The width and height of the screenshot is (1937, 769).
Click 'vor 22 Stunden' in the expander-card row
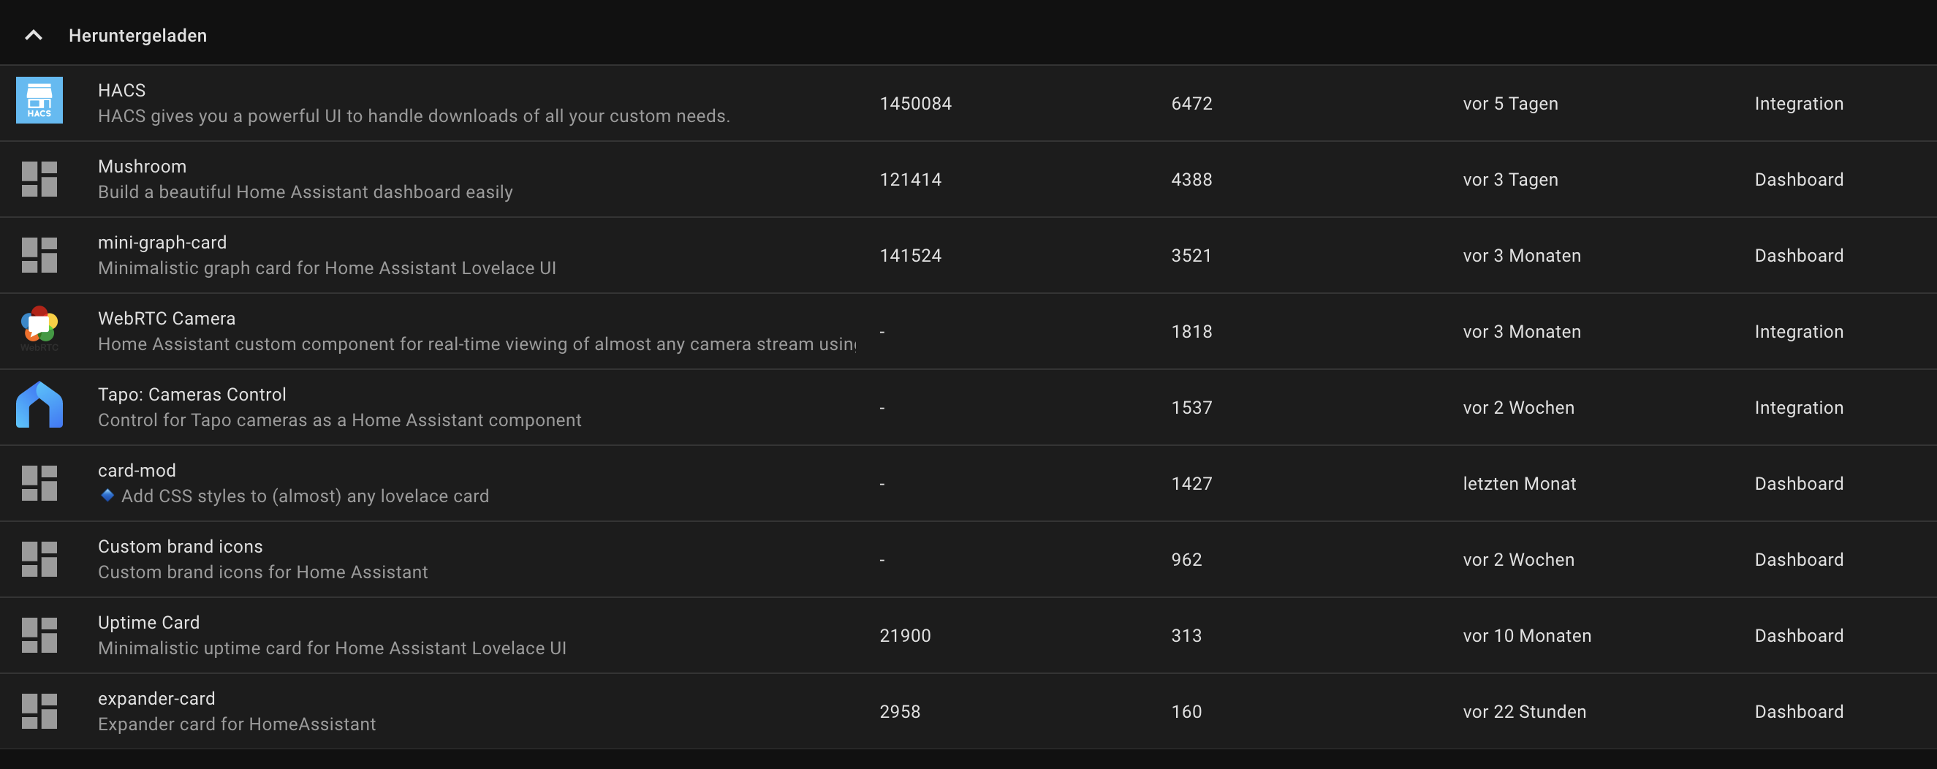pos(1525,711)
